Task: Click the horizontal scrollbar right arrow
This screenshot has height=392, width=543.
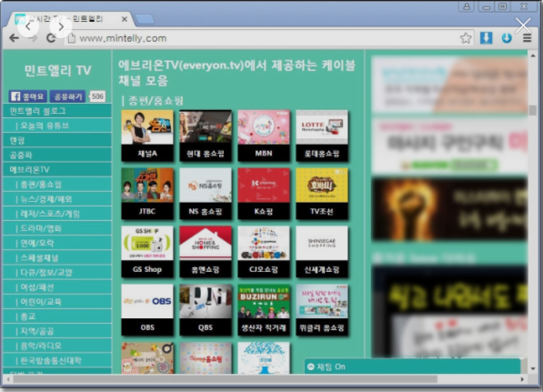Action: [x=522, y=379]
